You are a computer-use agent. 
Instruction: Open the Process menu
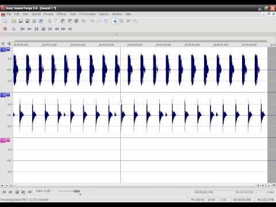[49, 14]
